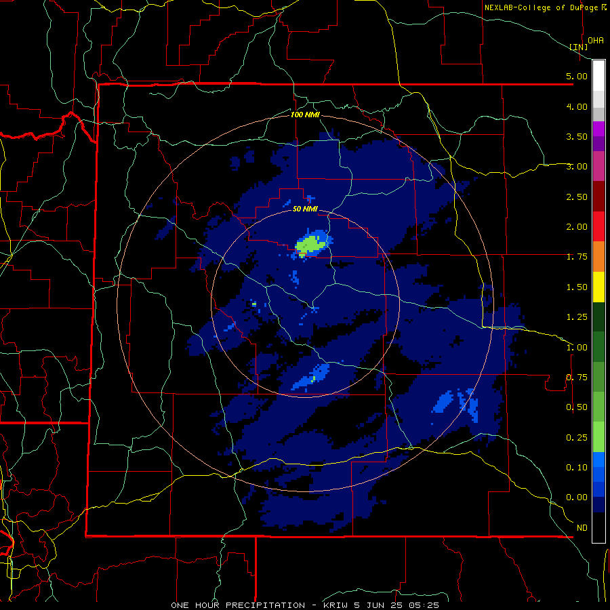Click the 3.50 legend value
Viewport: 610px width, 610px height.
click(x=577, y=136)
